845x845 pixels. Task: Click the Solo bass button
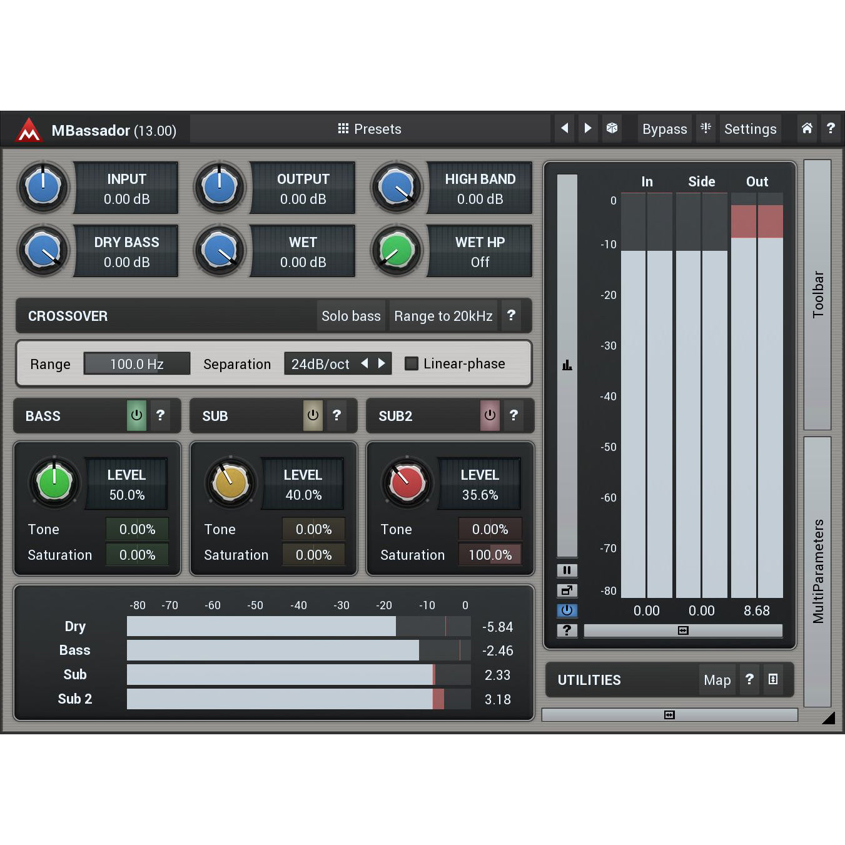click(351, 316)
